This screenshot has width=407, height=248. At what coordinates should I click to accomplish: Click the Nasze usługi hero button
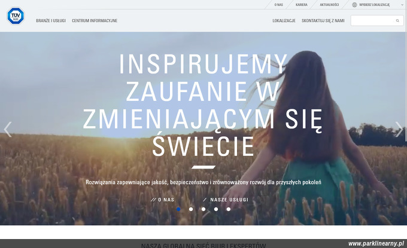point(226,200)
